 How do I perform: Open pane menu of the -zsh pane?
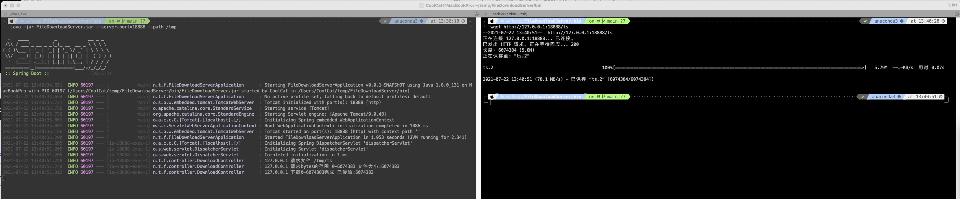(x=957, y=14)
